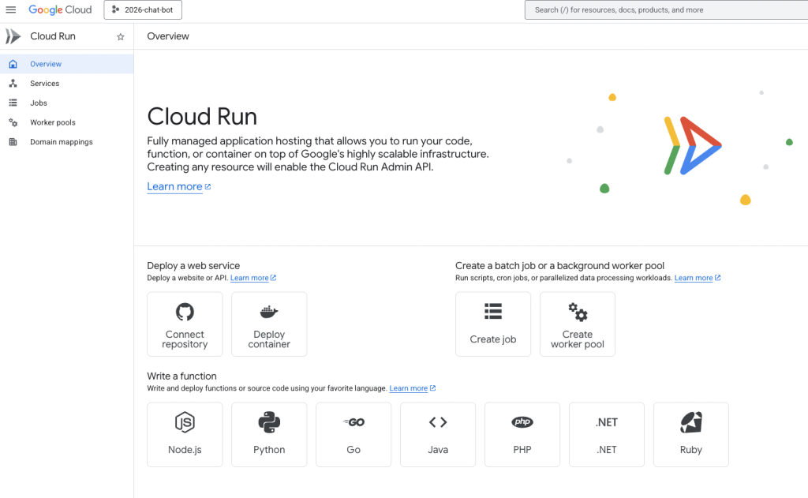The image size is (808, 498).
Task: Click the gears icon on Create worker pool
Action: tap(578, 312)
